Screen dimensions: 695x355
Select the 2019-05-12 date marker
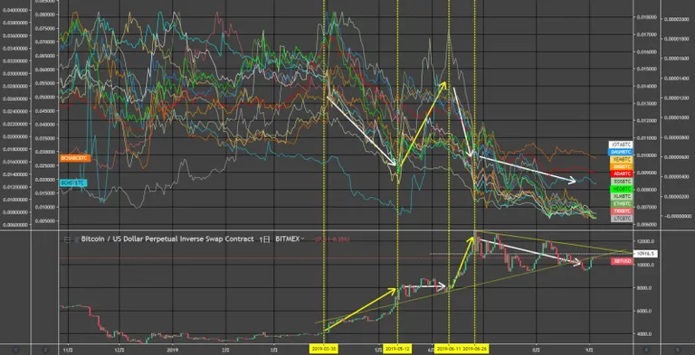tap(397, 350)
